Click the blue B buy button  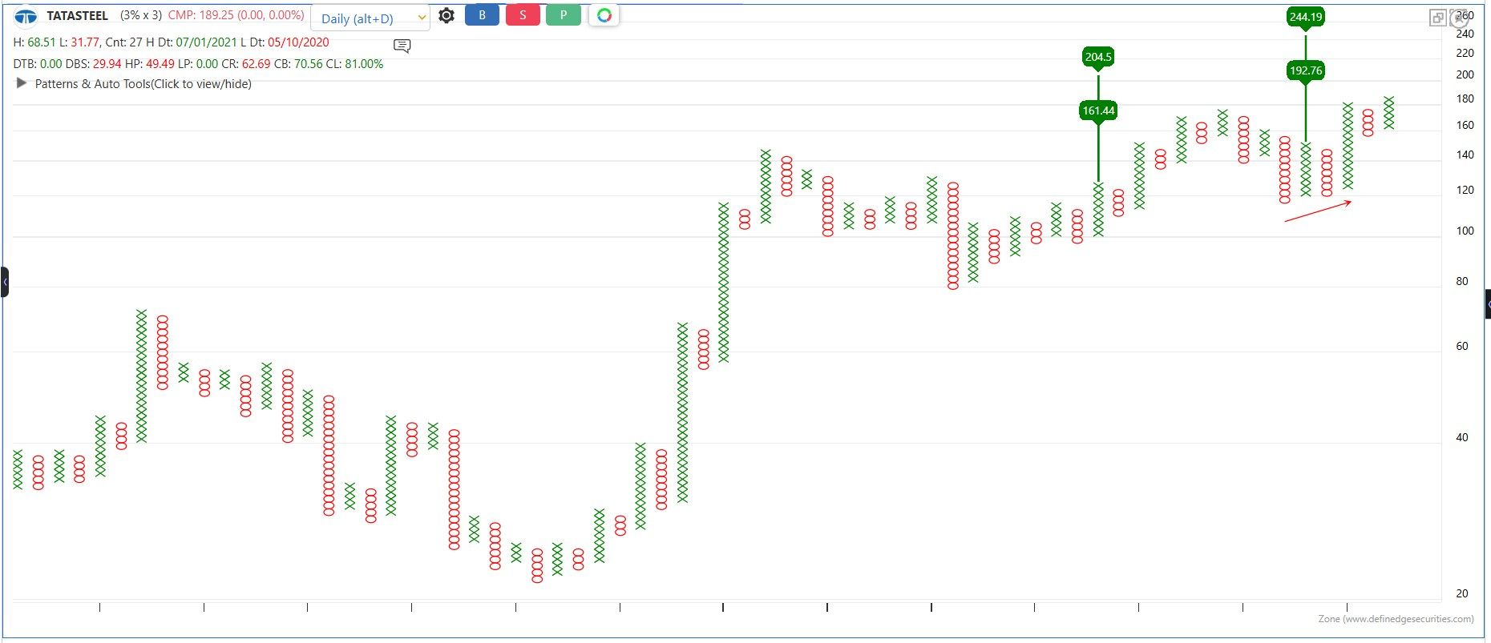point(482,15)
